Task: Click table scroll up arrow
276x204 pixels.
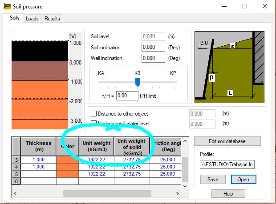Action: coord(185,141)
